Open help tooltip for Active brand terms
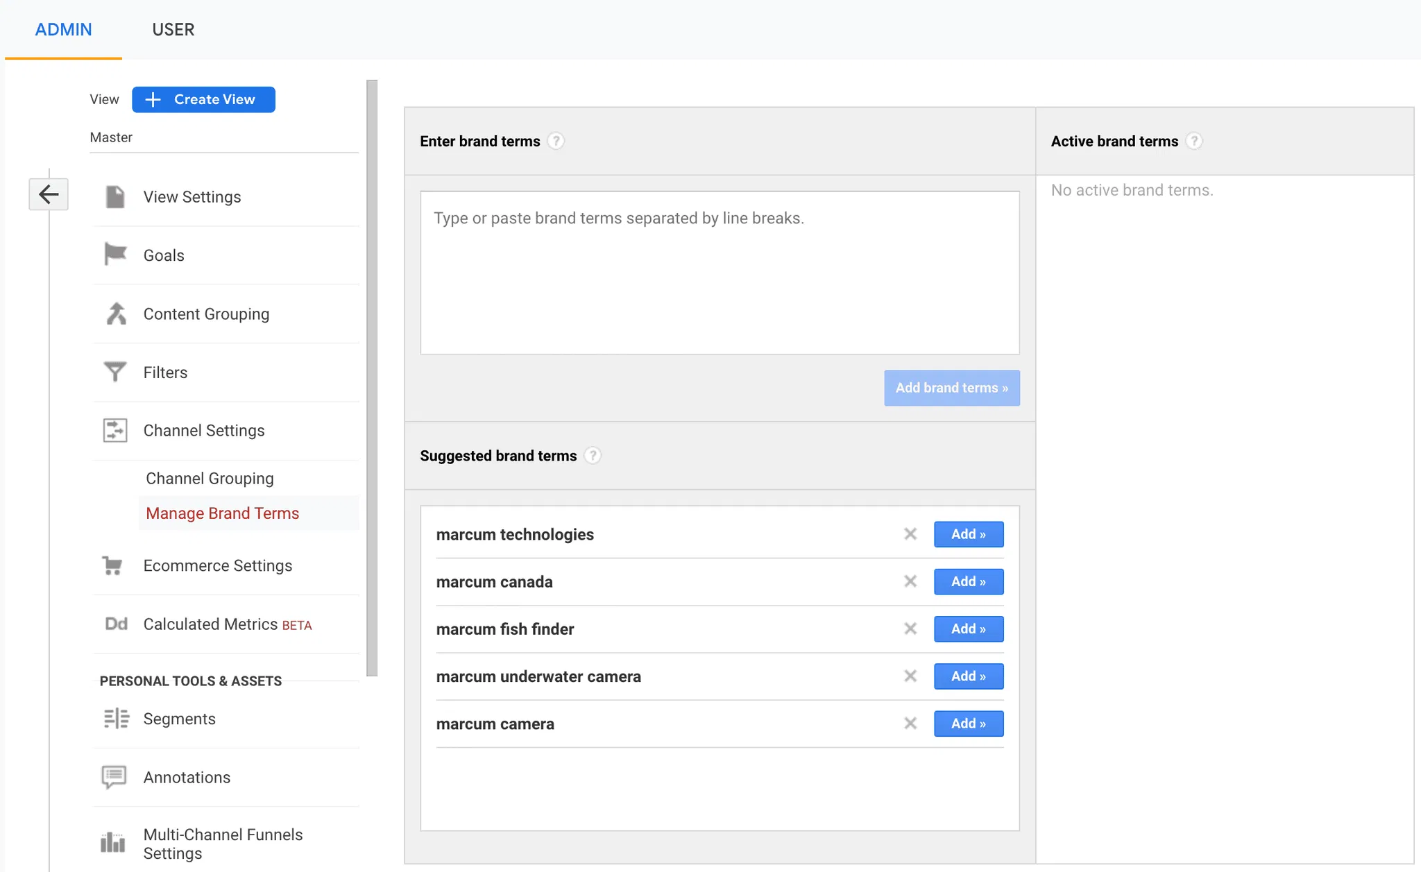This screenshot has width=1421, height=872. click(1194, 141)
